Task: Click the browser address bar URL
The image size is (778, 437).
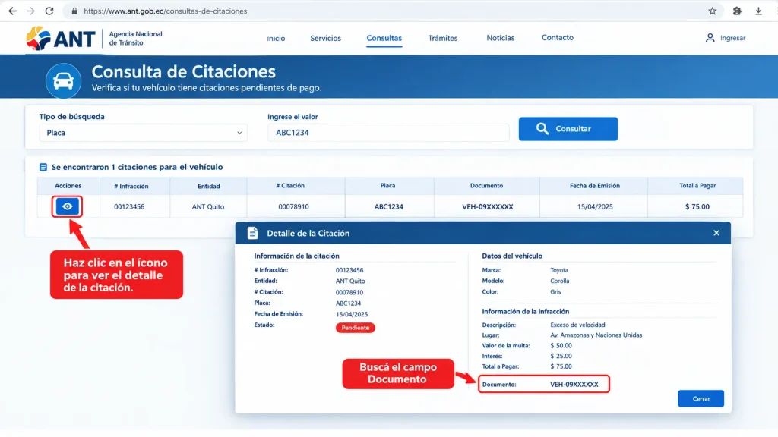Action: click(x=165, y=11)
